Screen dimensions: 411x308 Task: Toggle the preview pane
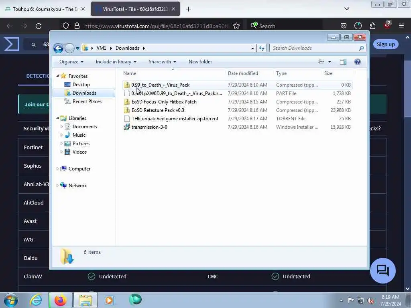343,62
